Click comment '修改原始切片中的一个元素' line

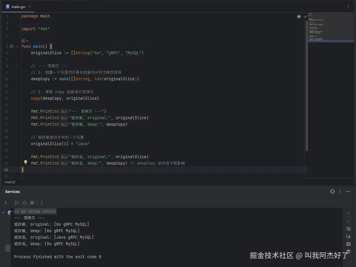57,137
